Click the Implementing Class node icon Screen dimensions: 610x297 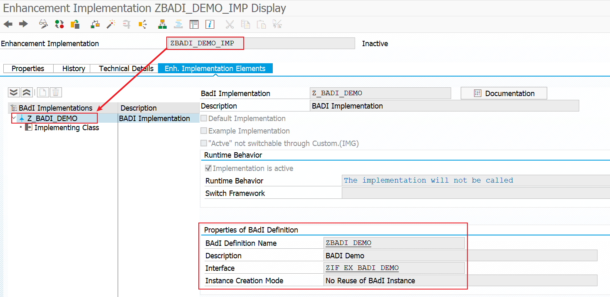pos(29,128)
